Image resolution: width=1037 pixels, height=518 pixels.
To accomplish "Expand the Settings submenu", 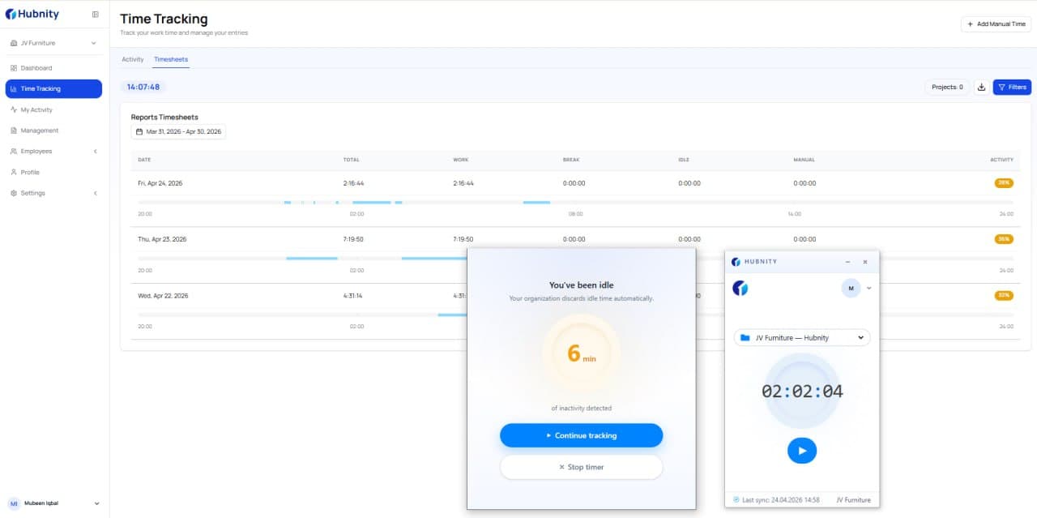I will point(53,193).
